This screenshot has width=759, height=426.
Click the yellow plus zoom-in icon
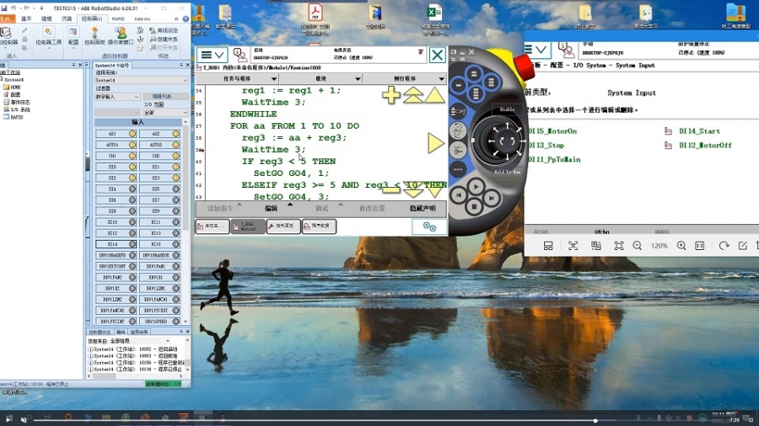coord(391,95)
